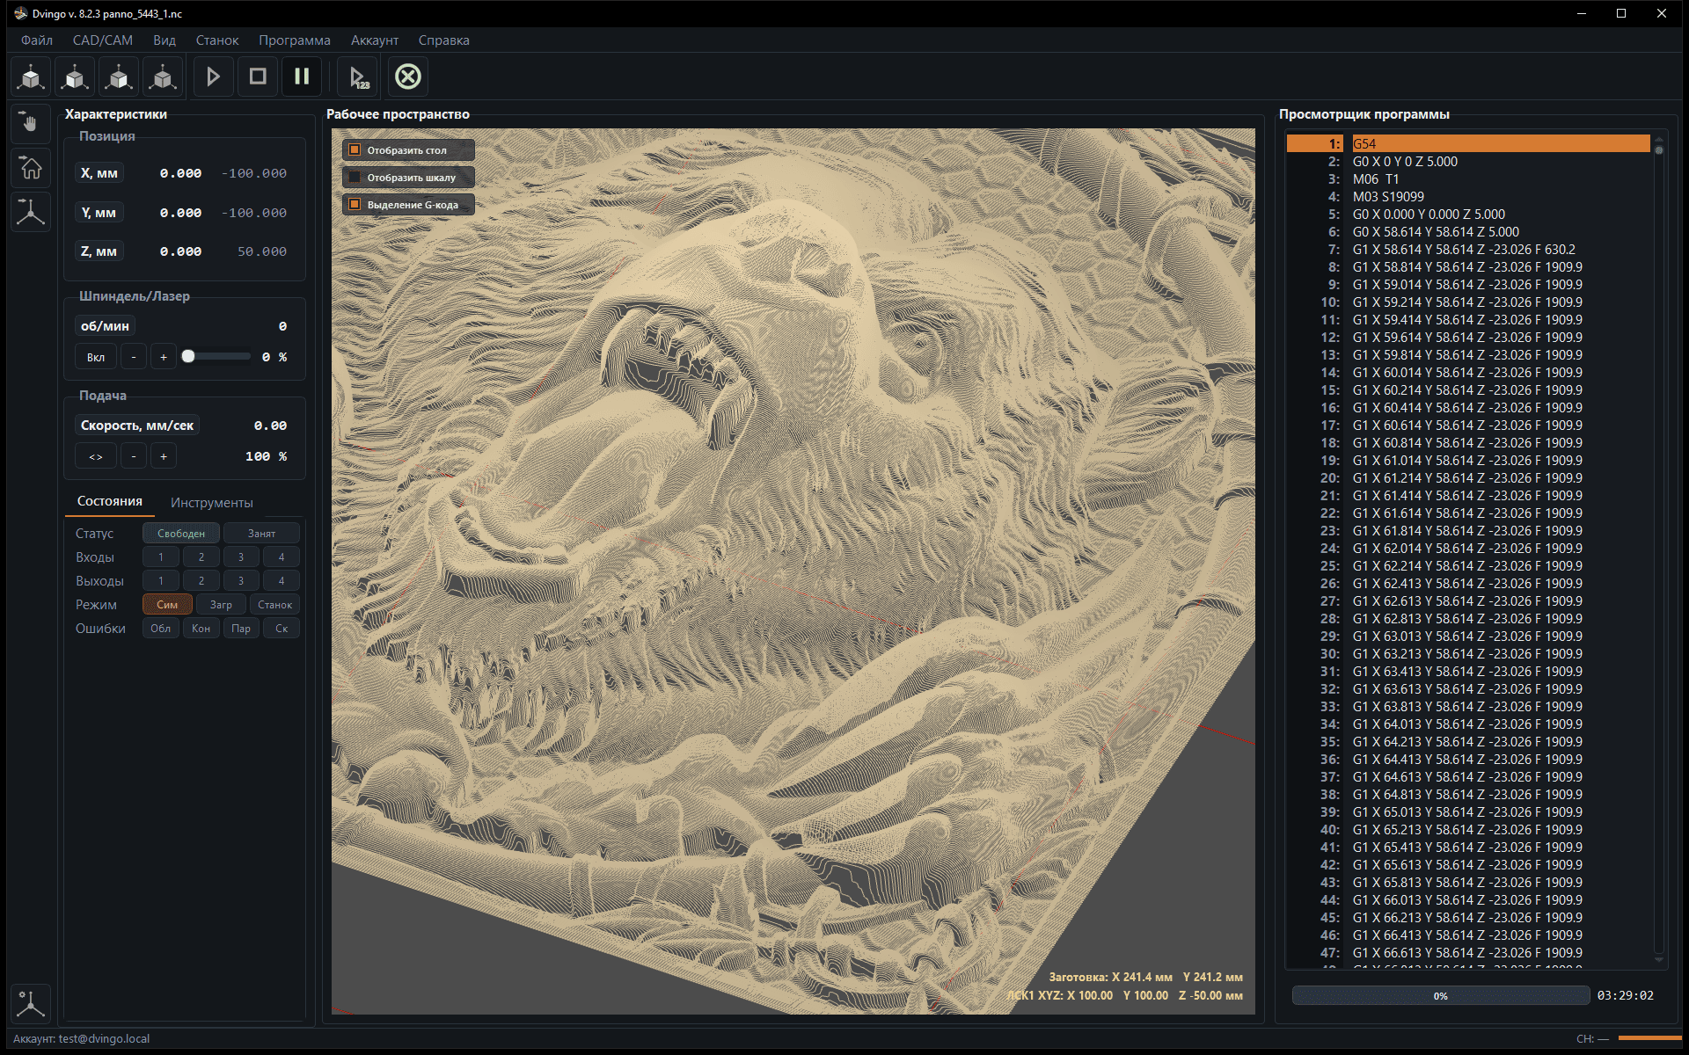Open the Справка menu

click(x=443, y=40)
